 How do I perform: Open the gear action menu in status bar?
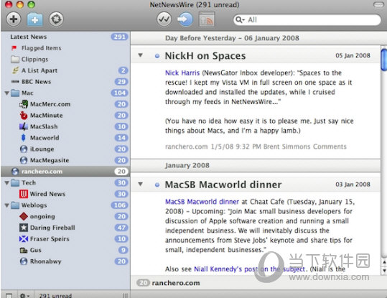24,295
